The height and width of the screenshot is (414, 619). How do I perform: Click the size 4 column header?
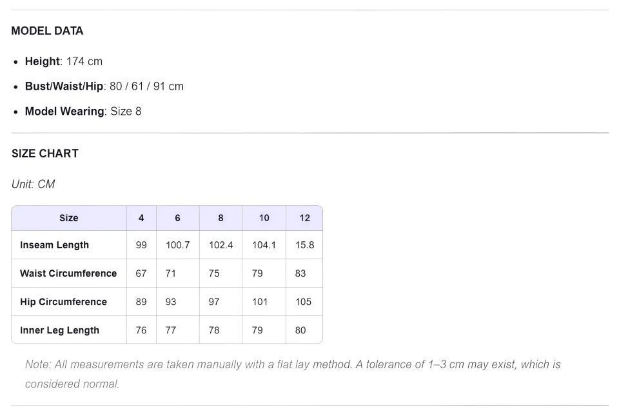pyautogui.click(x=141, y=218)
